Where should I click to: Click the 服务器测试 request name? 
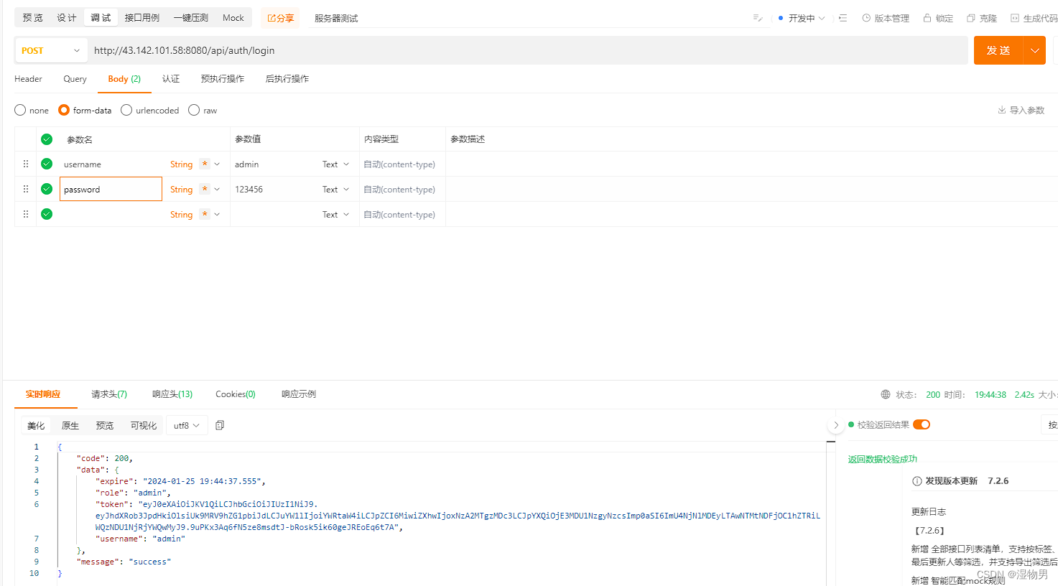(336, 19)
